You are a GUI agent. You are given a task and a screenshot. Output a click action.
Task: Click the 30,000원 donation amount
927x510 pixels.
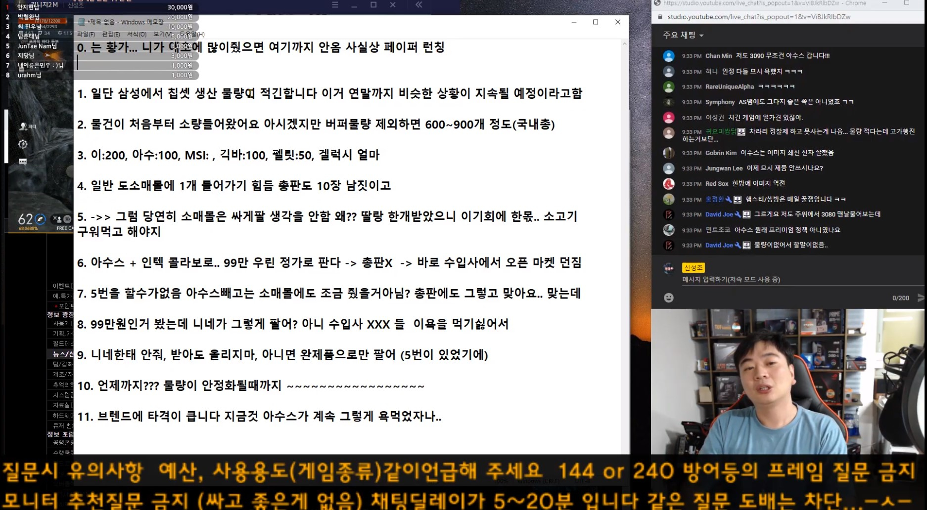(x=180, y=7)
